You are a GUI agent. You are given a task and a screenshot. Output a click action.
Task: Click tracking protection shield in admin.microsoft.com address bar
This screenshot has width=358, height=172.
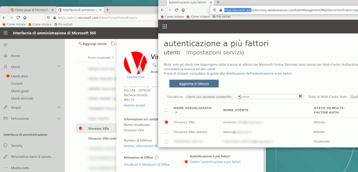(48, 17)
